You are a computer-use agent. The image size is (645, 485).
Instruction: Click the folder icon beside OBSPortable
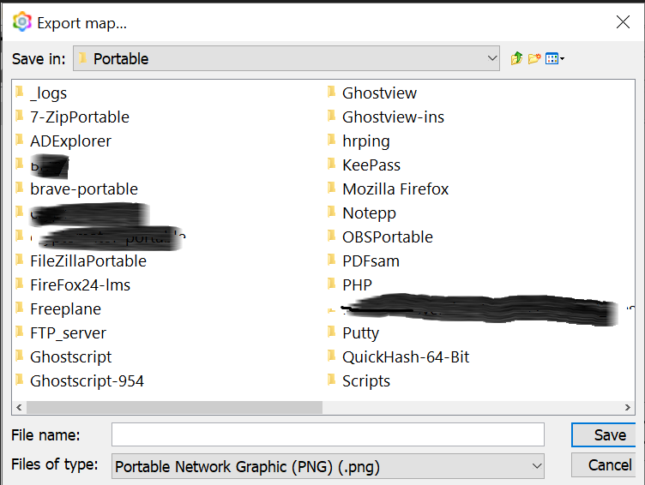pyautogui.click(x=332, y=236)
